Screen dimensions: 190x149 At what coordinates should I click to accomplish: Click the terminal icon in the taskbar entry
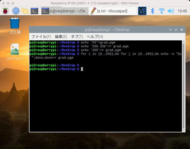click(x=45, y=11)
